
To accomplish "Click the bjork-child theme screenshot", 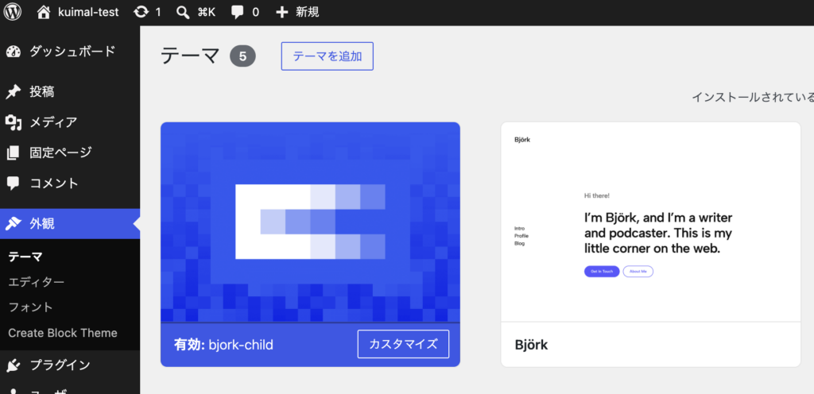I will (311, 222).
